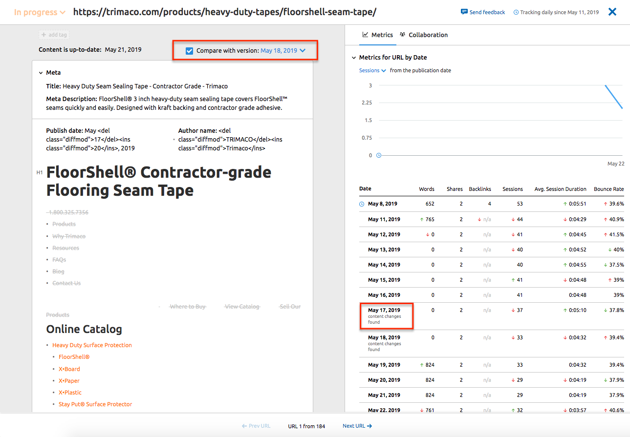Select the May 21, 2019 row date
The width and height of the screenshot is (630, 437).
(x=384, y=395)
